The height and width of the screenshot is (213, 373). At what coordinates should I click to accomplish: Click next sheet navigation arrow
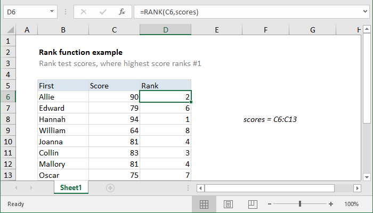(31, 188)
